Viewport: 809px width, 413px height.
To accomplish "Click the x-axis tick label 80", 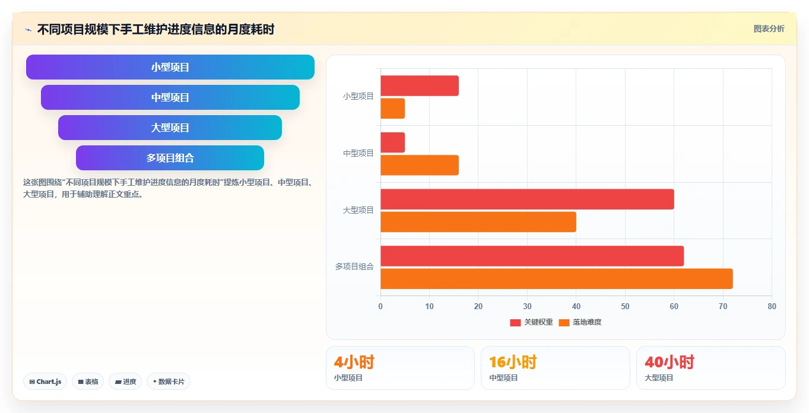I will (x=772, y=306).
